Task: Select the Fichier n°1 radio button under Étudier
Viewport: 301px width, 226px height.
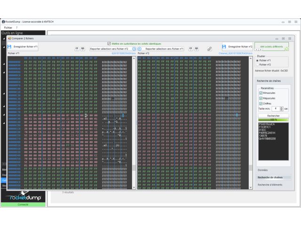Action: coord(257,60)
